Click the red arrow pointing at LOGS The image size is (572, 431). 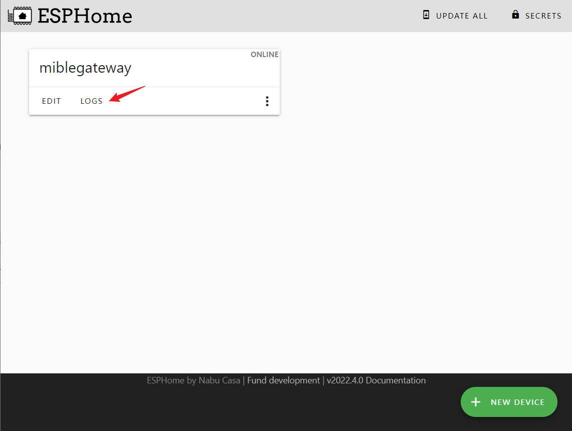[x=127, y=94]
